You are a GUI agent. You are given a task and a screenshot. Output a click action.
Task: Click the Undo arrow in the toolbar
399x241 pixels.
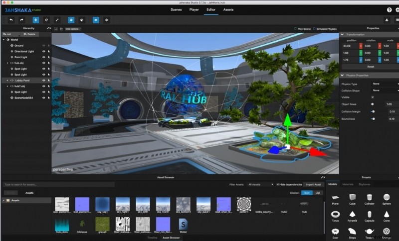[x=11, y=20]
